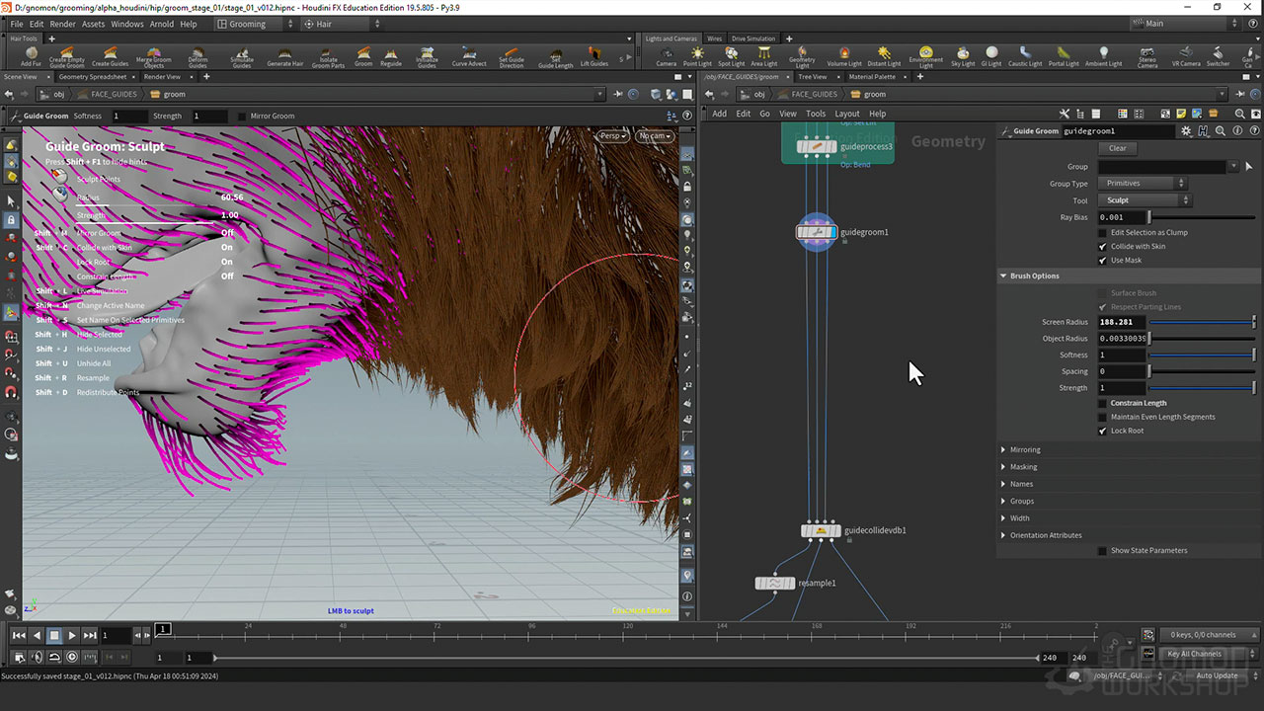Enable Edit Selection as Clump checkbox
The width and height of the screenshot is (1264, 711).
tap(1103, 232)
